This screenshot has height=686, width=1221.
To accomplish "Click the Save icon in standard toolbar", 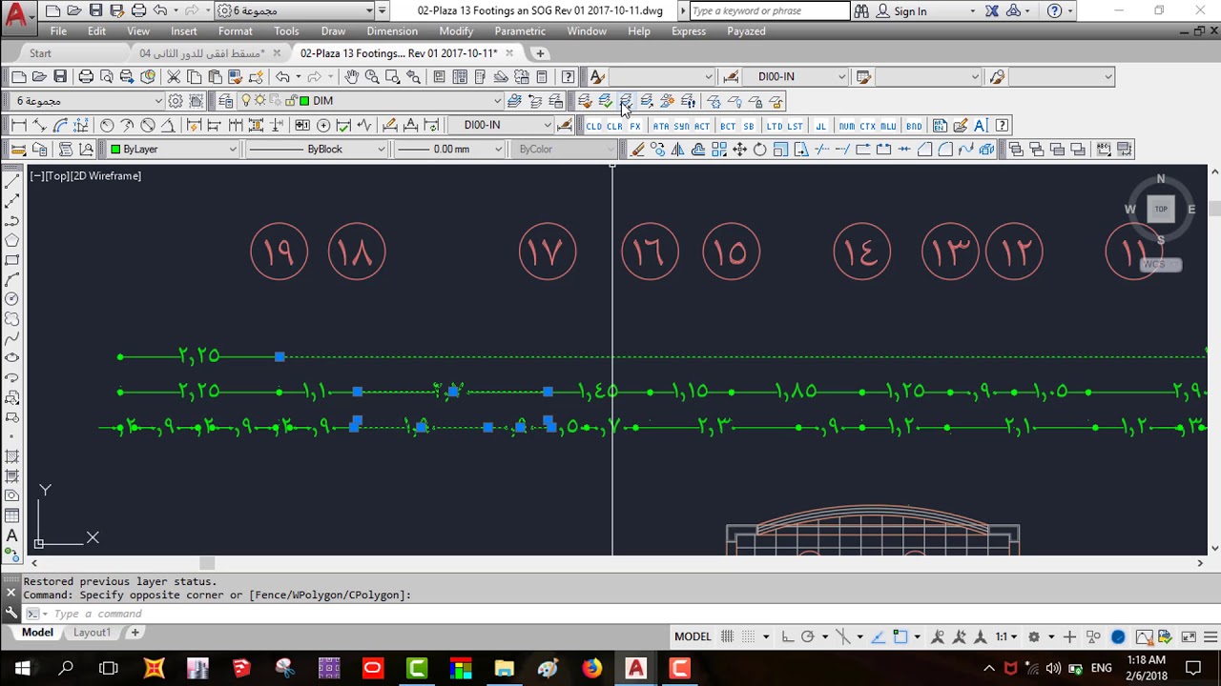I will pyautogui.click(x=60, y=76).
